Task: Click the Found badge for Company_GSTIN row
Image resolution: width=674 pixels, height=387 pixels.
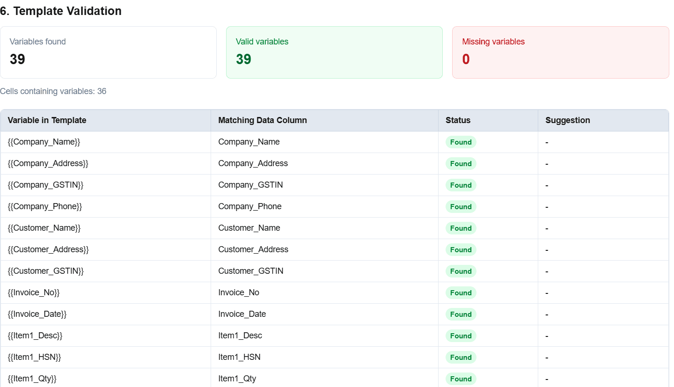Action: coord(461,185)
